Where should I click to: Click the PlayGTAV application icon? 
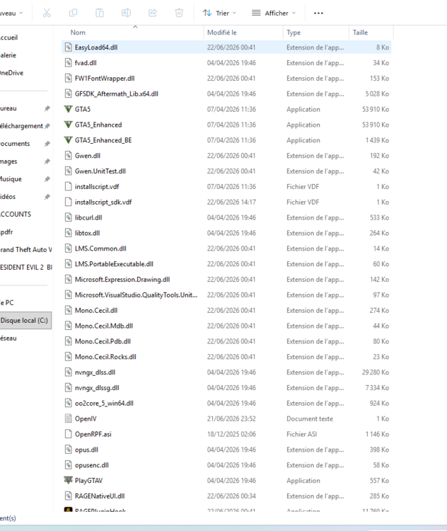68,480
